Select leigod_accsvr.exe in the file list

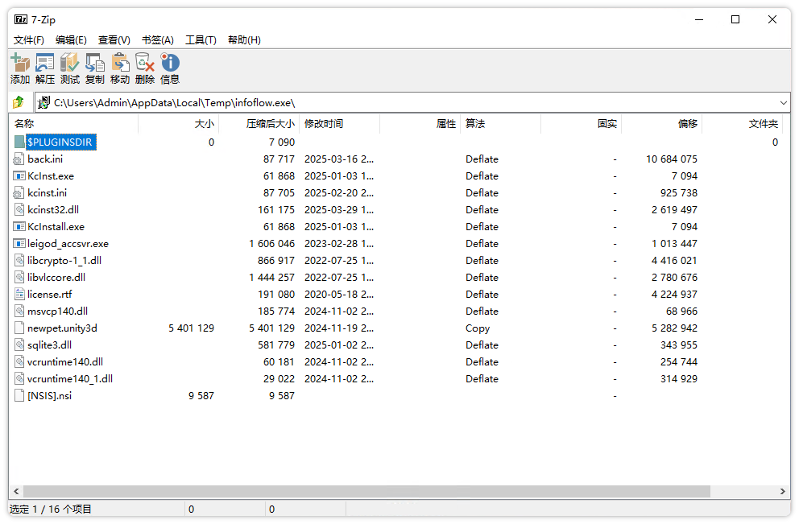pyautogui.click(x=68, y=244)
